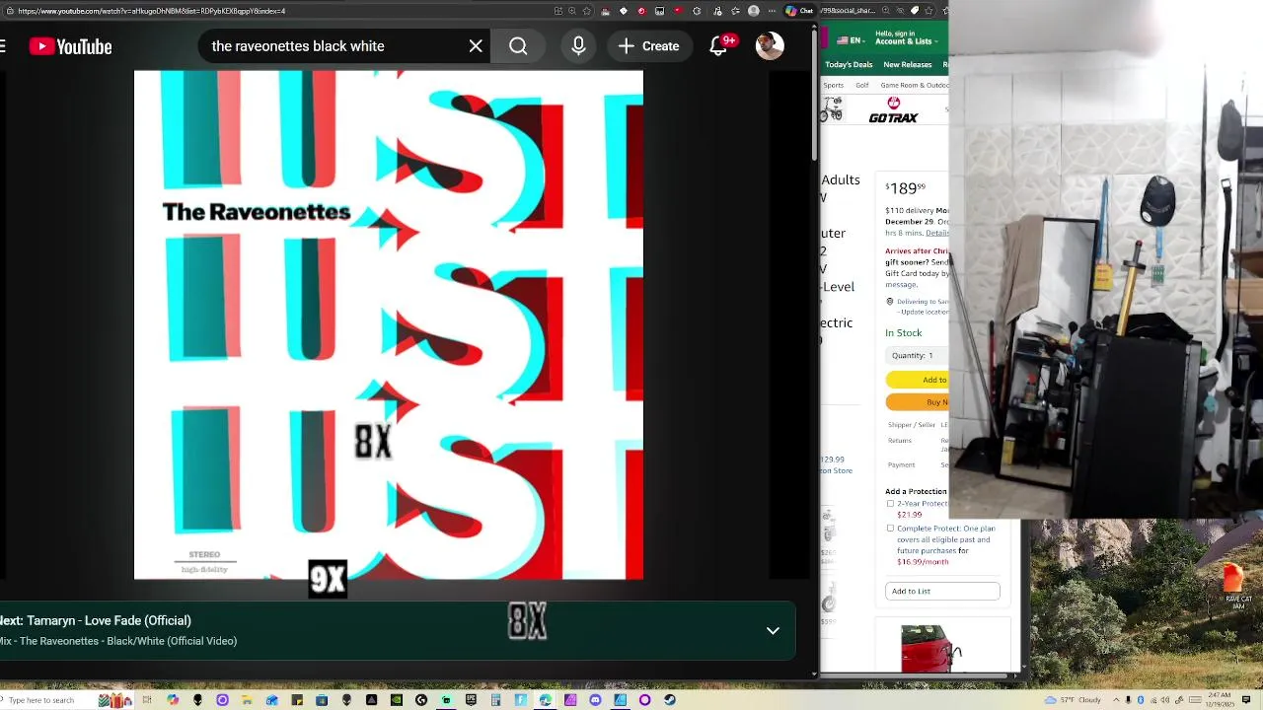The image size is (1263, 710).
Task: Bookmark the YouTube page with the star icon
Action: coord(586,11)
